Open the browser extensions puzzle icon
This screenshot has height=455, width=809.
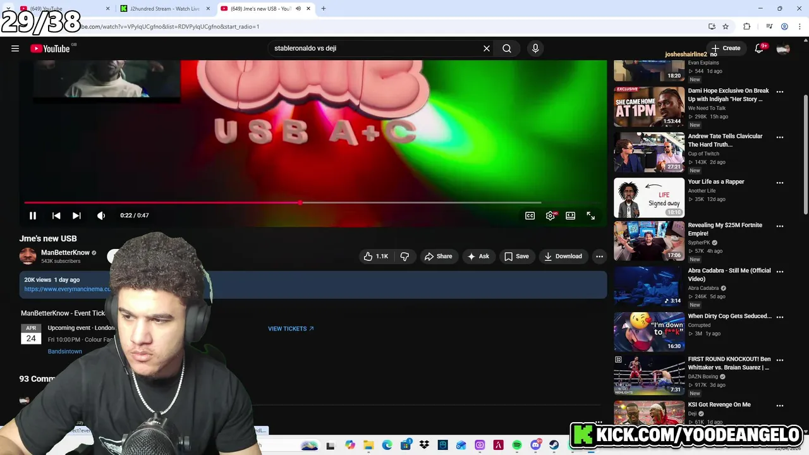pos(746,27)
